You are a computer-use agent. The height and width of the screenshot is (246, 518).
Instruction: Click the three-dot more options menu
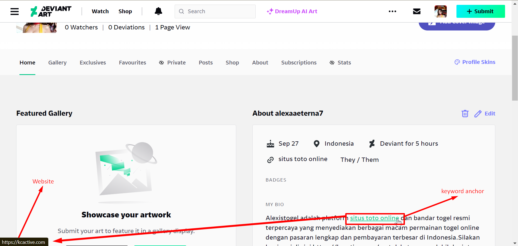coord(392,11)
